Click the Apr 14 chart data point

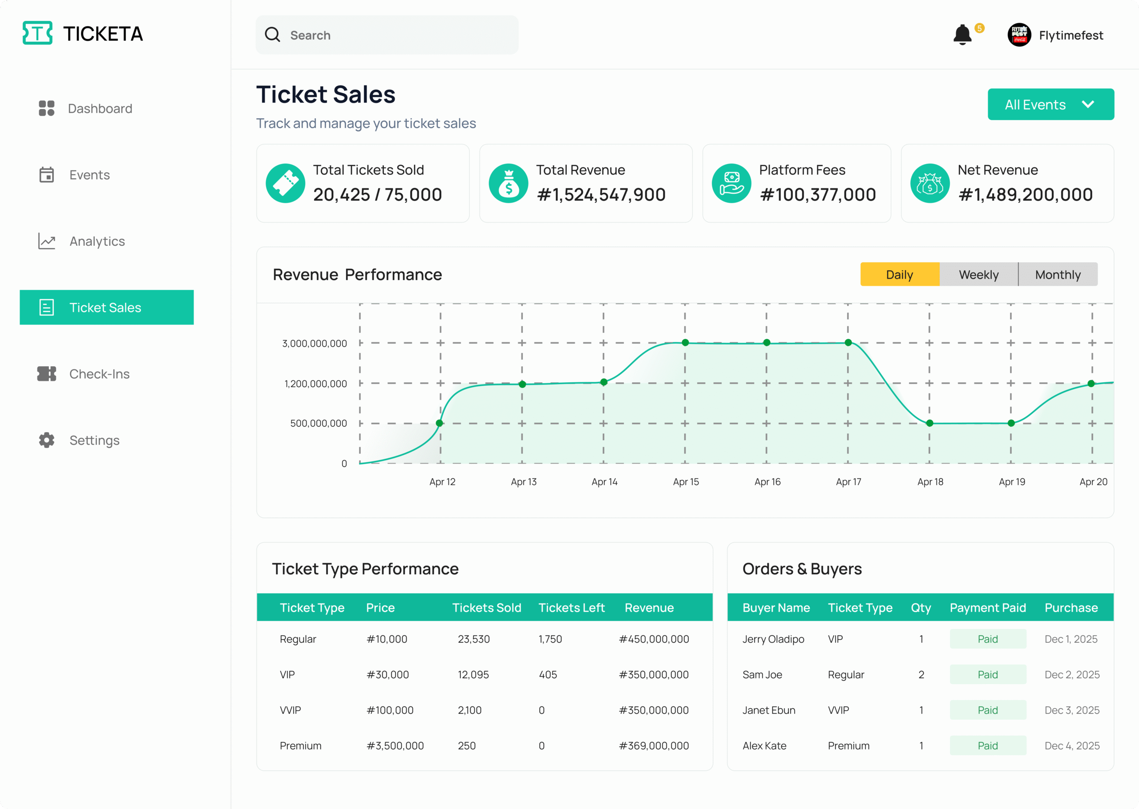coord(604,382)
